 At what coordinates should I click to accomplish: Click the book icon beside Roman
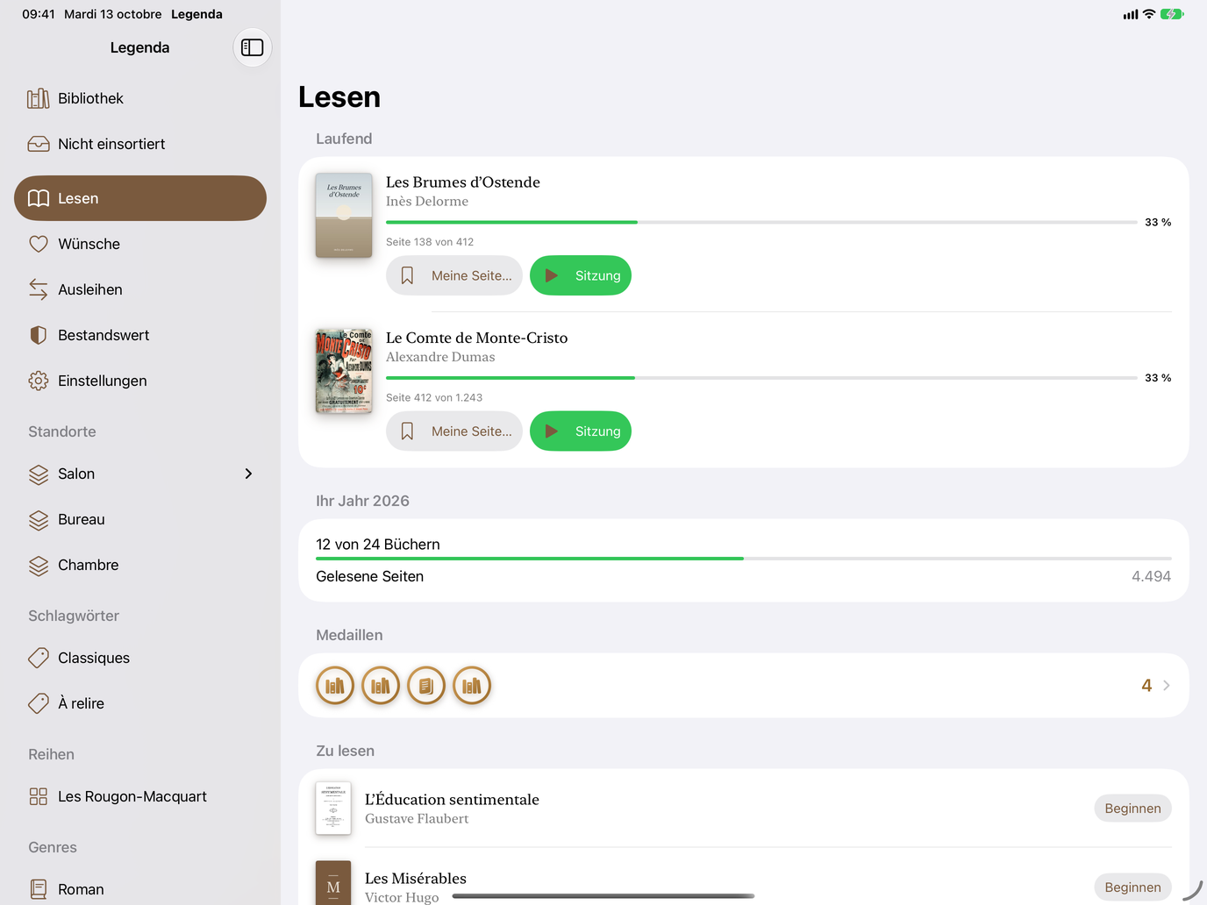tap(39, 889)
